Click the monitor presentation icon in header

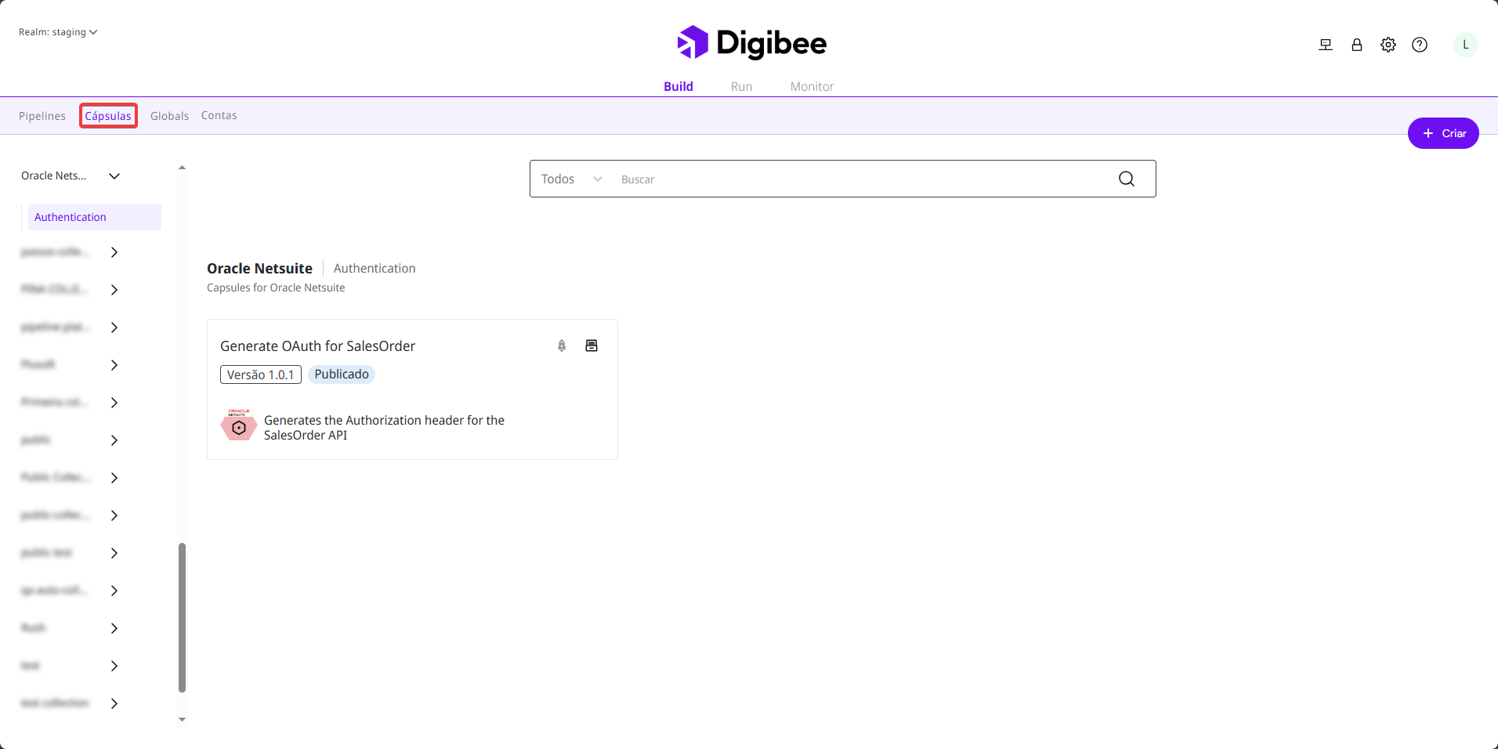(1325, 45)
